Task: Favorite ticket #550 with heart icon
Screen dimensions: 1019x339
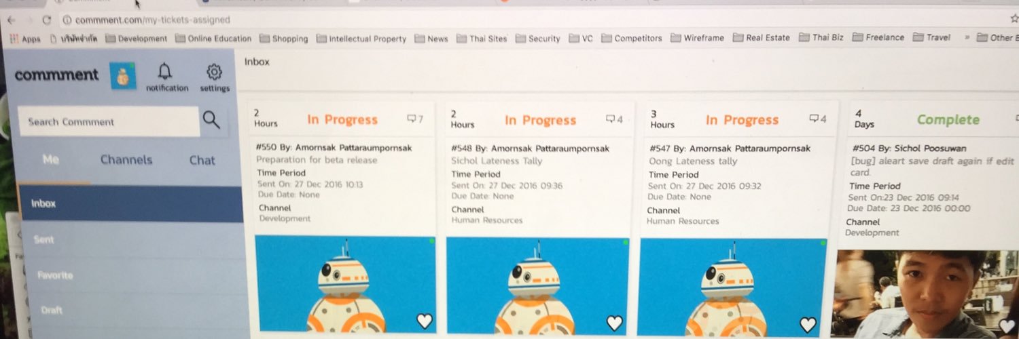Action: point(425,321)
